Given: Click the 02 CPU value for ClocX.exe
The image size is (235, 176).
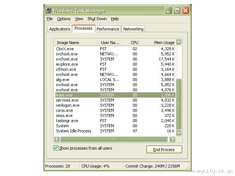Looking at the screenshot, I should pyautogui.click(x=135, y=49).
